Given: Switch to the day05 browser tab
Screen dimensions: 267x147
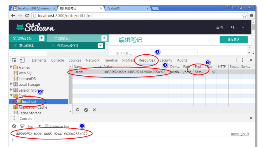Looking at the screenshot, I should coord(127,8).
